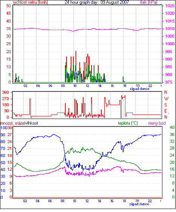
Task: Click the 'W' compass direction label
Action: click(x=166, y=99)
